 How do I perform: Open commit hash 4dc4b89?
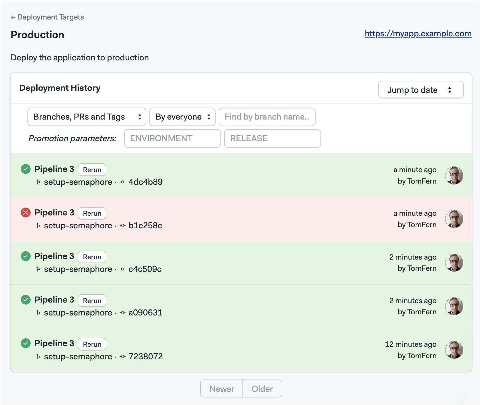point(146,182)
